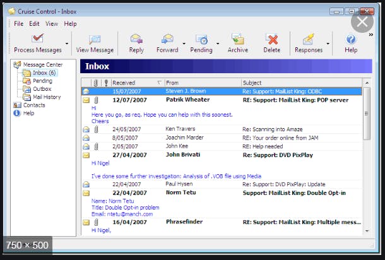Click paperclip icon on Phrasefinder message

[96, 222]
